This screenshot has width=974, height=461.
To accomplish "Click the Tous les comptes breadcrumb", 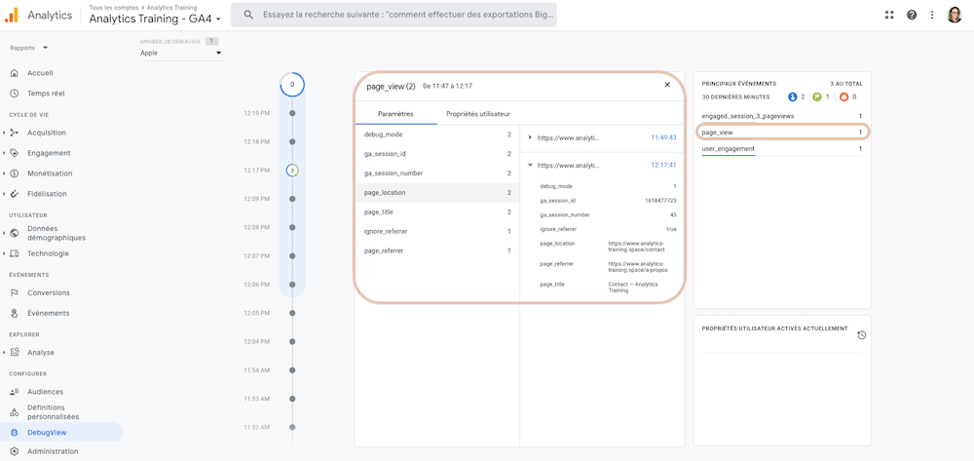I will pos(114,8).
